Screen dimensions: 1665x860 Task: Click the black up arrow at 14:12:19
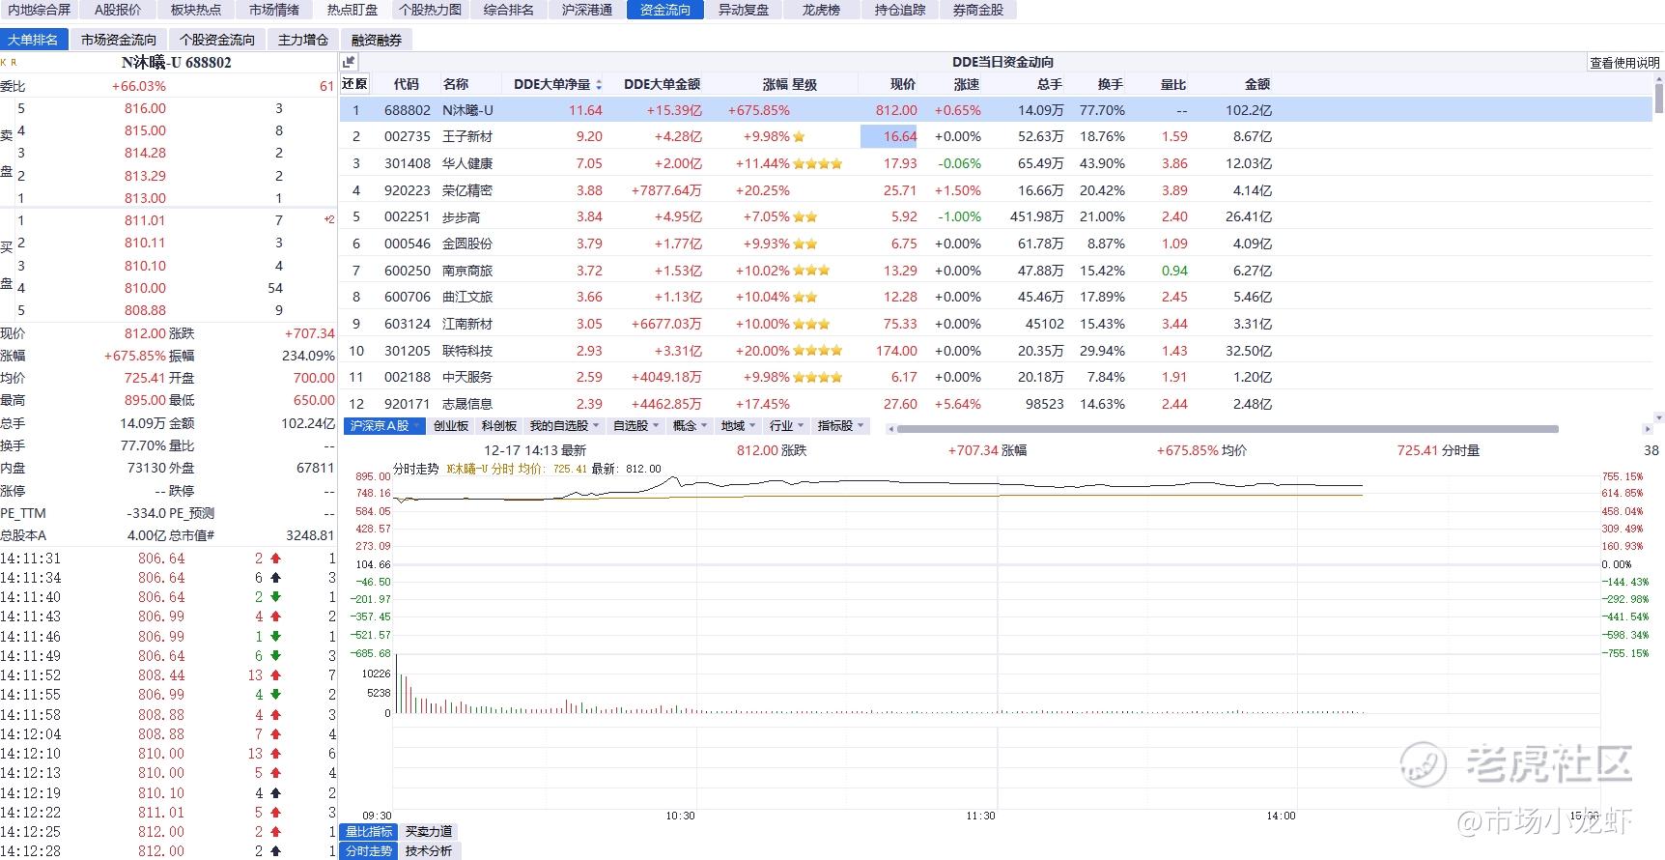[x=275, y=793]
